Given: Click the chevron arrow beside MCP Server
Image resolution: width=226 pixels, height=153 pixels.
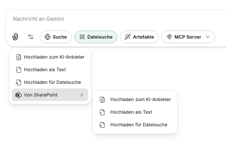Looking at the screenshot, I should pyautogui.click(x=208, y=37).
